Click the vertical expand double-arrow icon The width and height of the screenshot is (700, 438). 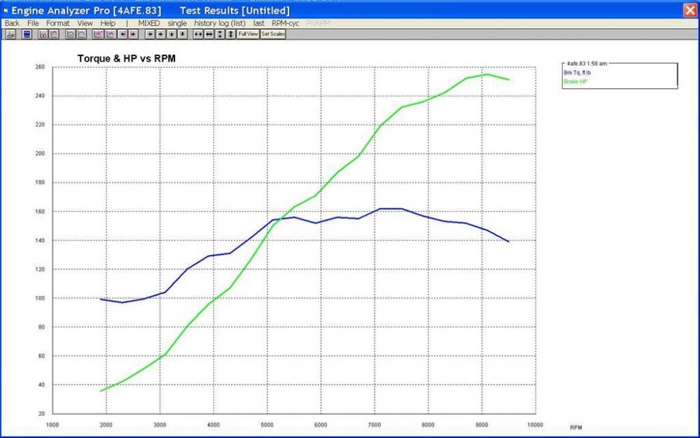coord(230,34)
